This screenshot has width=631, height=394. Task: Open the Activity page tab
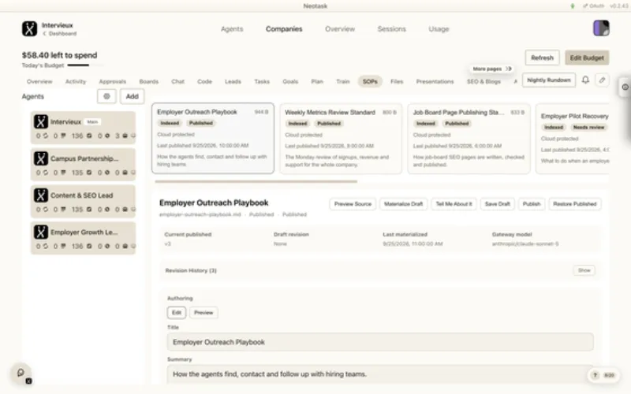(x=76, y=81)
